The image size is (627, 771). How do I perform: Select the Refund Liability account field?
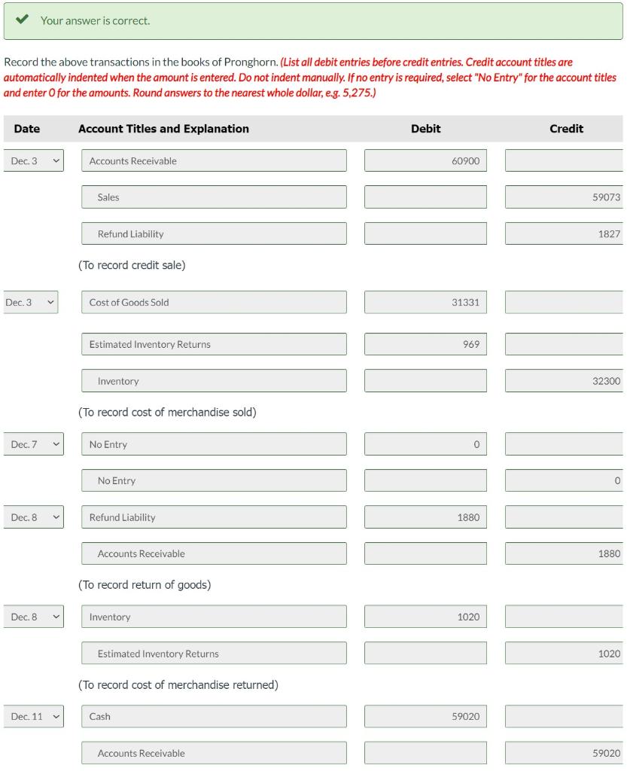[x=213, y=233]
